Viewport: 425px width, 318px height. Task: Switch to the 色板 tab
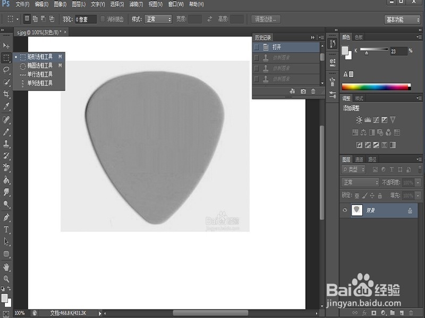pos(359,37)
